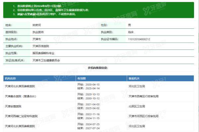This screenshot has width=199, height=132.
Task: Click the notice line mentioning 2024年8月11日
Action: 39,6
